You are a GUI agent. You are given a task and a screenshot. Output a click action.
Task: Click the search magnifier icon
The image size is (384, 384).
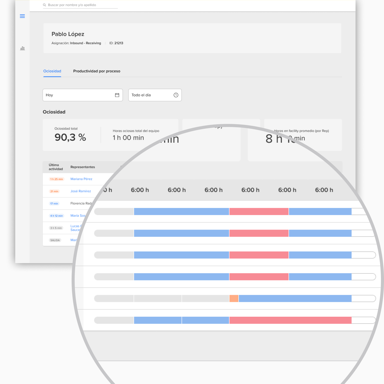coord(44,5)
